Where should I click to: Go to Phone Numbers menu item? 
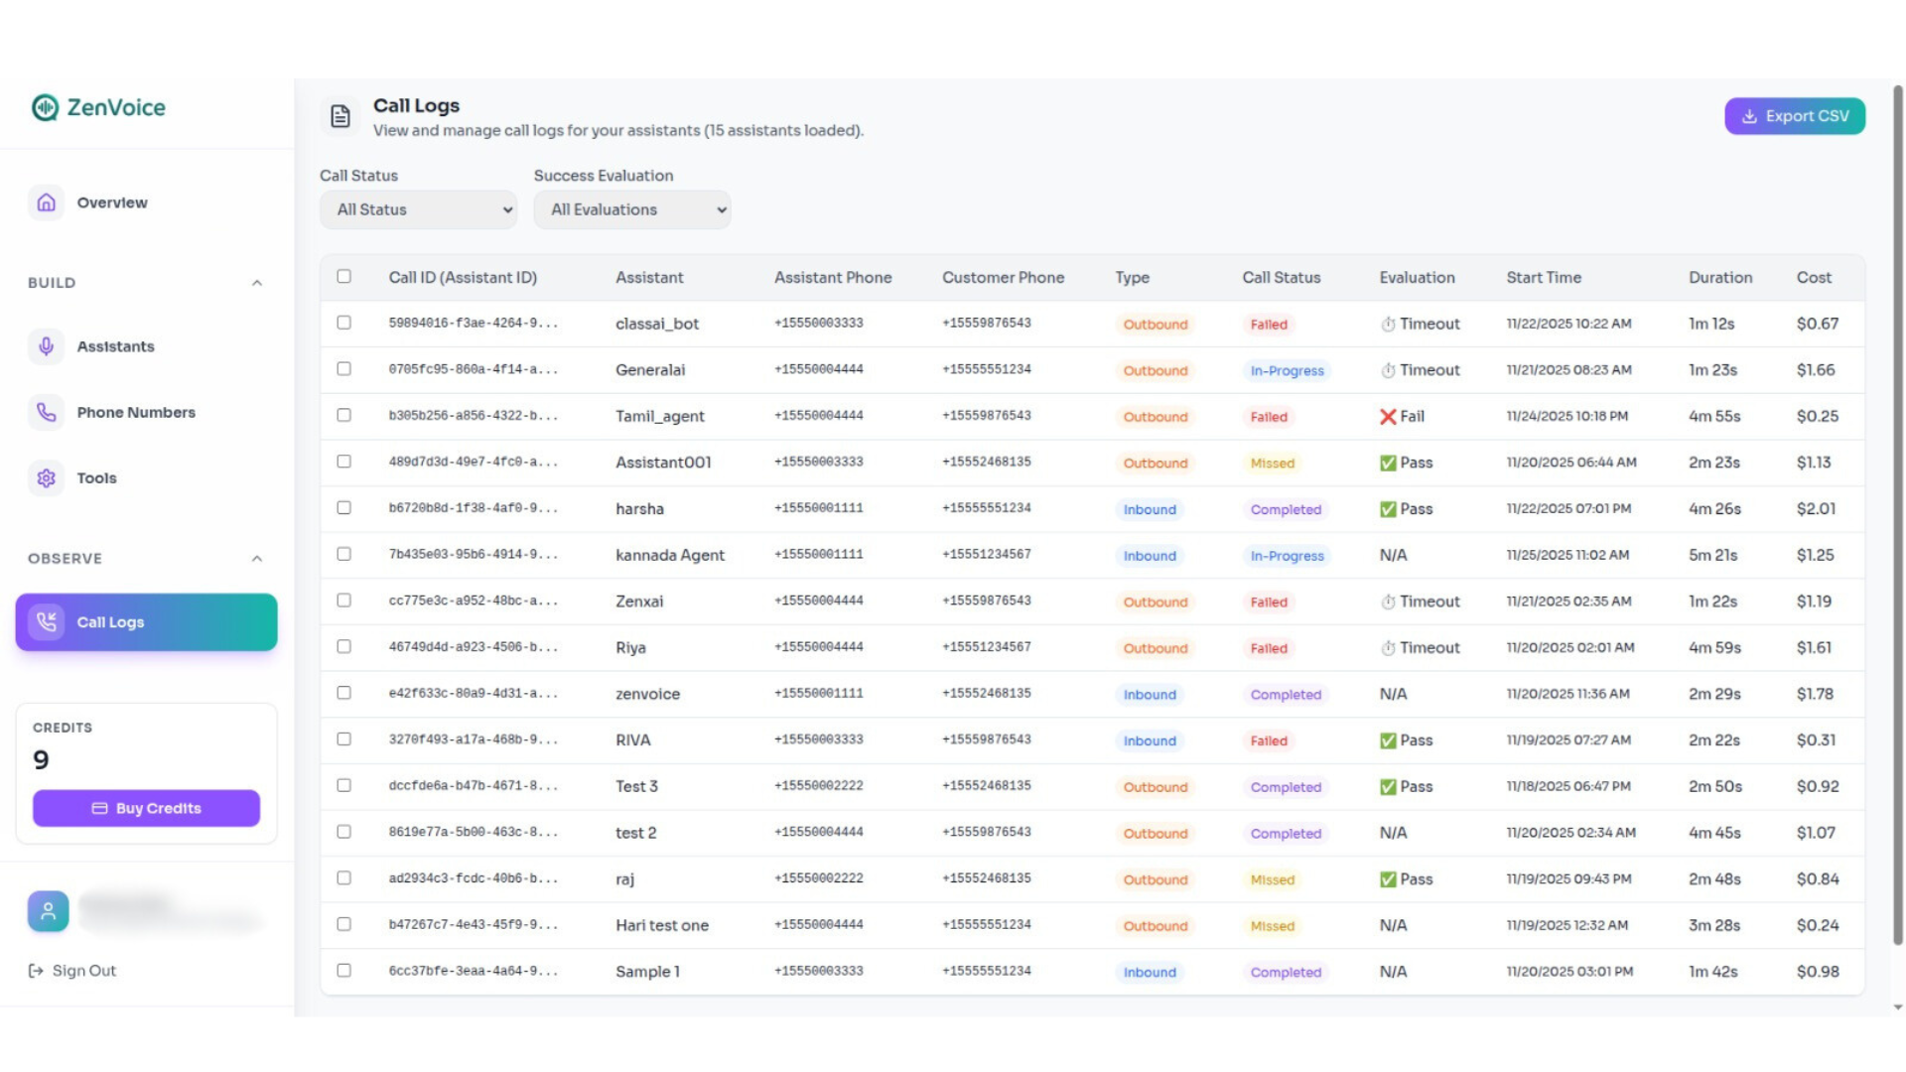136,412
